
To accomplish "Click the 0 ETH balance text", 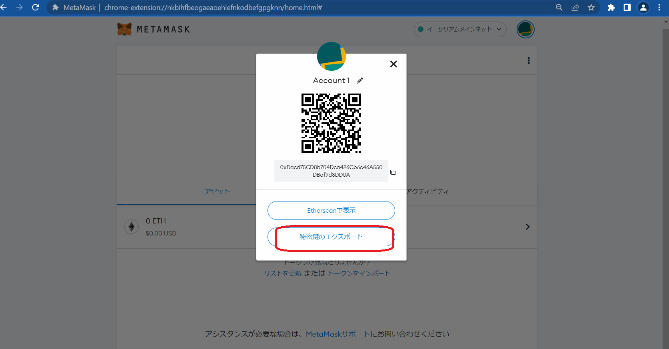I will 156,221.
